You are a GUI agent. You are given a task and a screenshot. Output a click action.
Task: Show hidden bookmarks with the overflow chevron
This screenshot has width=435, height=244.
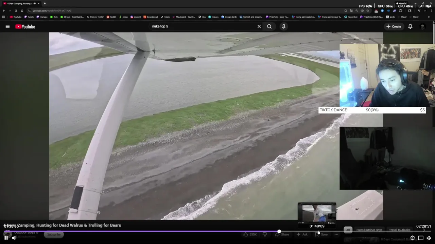(429, 17)
